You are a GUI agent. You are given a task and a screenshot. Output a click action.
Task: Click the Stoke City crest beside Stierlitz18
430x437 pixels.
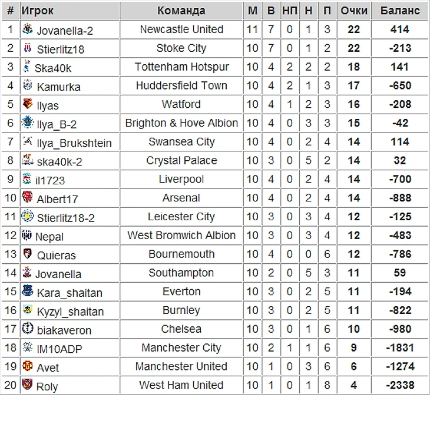click(28, 48)
